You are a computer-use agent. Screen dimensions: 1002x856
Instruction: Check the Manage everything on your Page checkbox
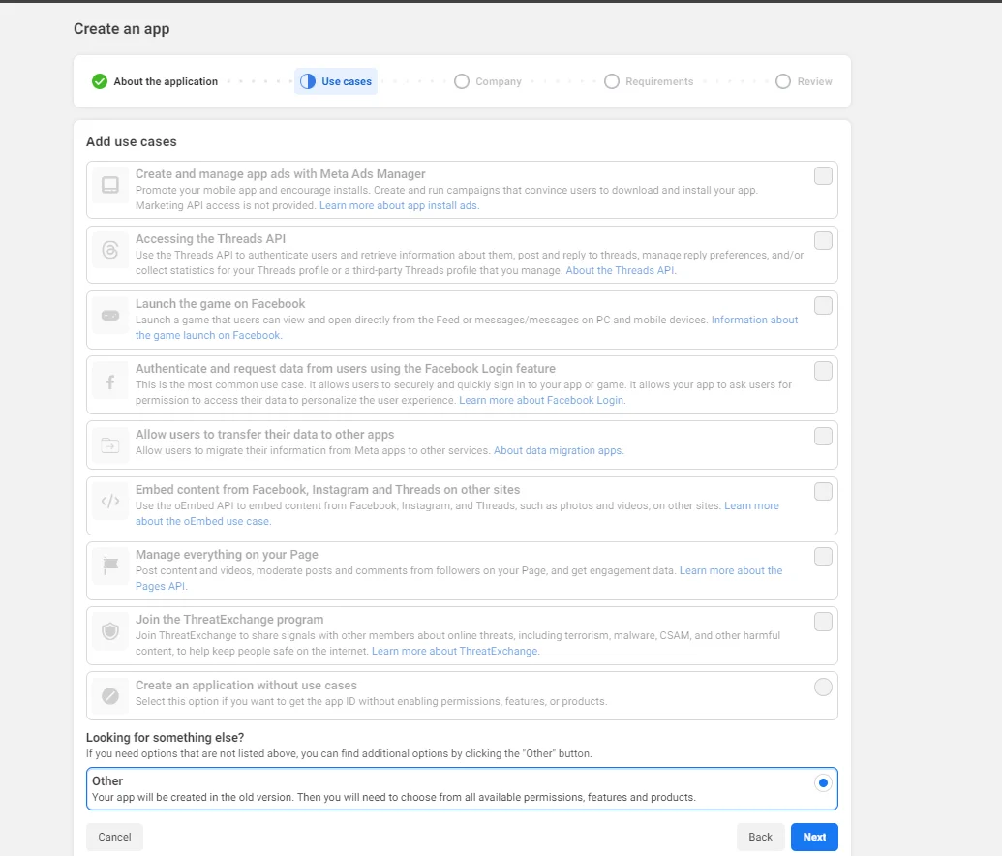coord(823,556)
